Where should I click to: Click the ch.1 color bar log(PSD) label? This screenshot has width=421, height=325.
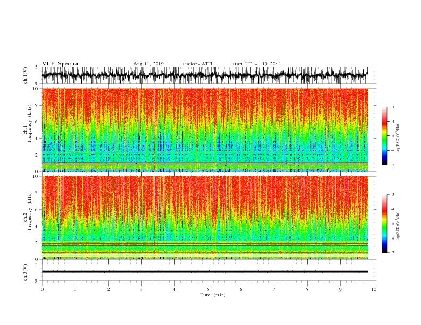coord(398,139)
